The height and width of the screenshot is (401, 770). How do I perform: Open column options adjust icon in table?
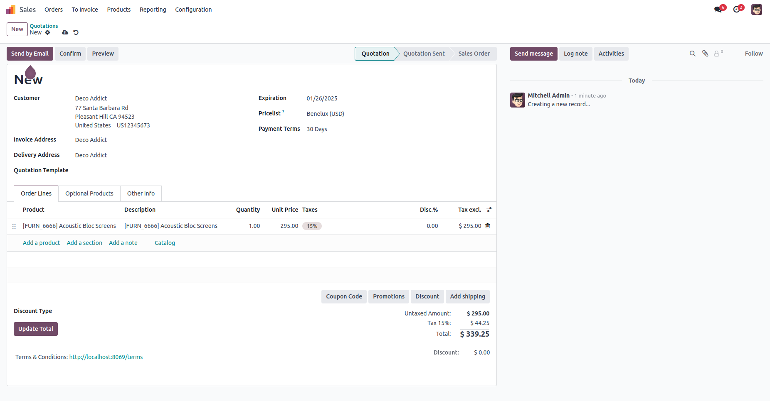pos(489,210)
